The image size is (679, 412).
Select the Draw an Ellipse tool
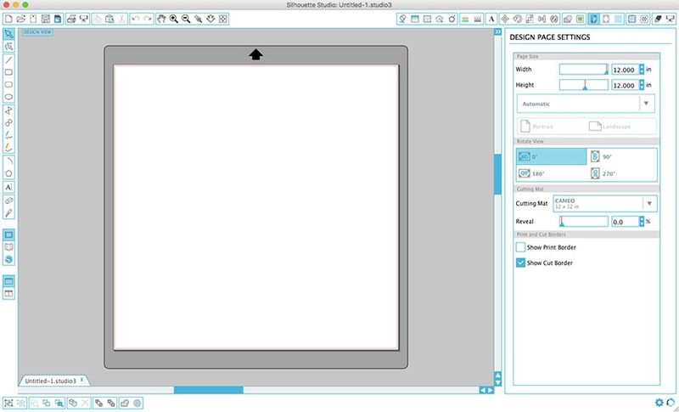pos(8,97)
